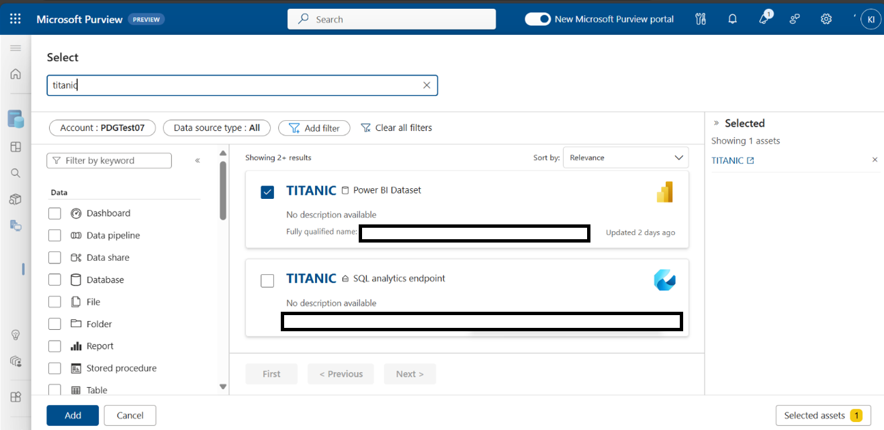The width and height of the screenshot is (884, 430).
Task: Click the filter list scroll up arrow
Action: 223,154
